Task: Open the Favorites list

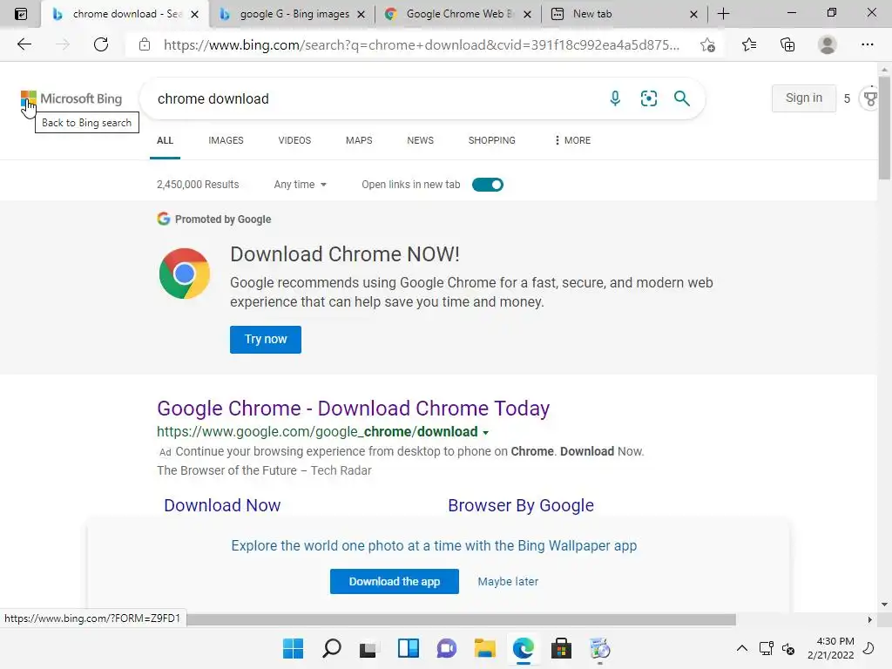Action: click(749, 44)
